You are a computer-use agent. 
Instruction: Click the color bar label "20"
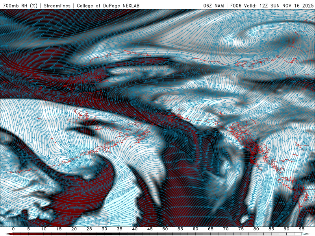click(74, 229)
